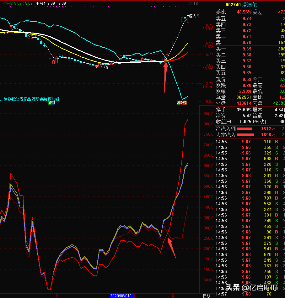Click the 遁去平 marker near latest candle

pos(194,16)
